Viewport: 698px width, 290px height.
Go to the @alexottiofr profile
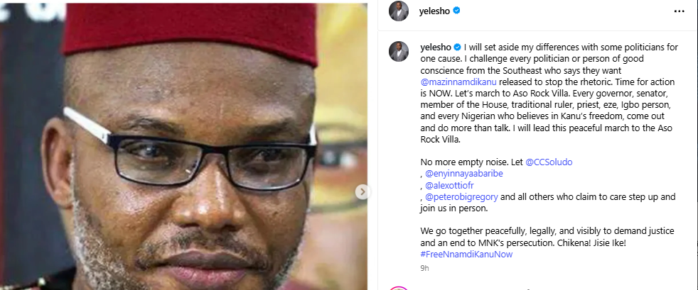click(x=455, y=184)
